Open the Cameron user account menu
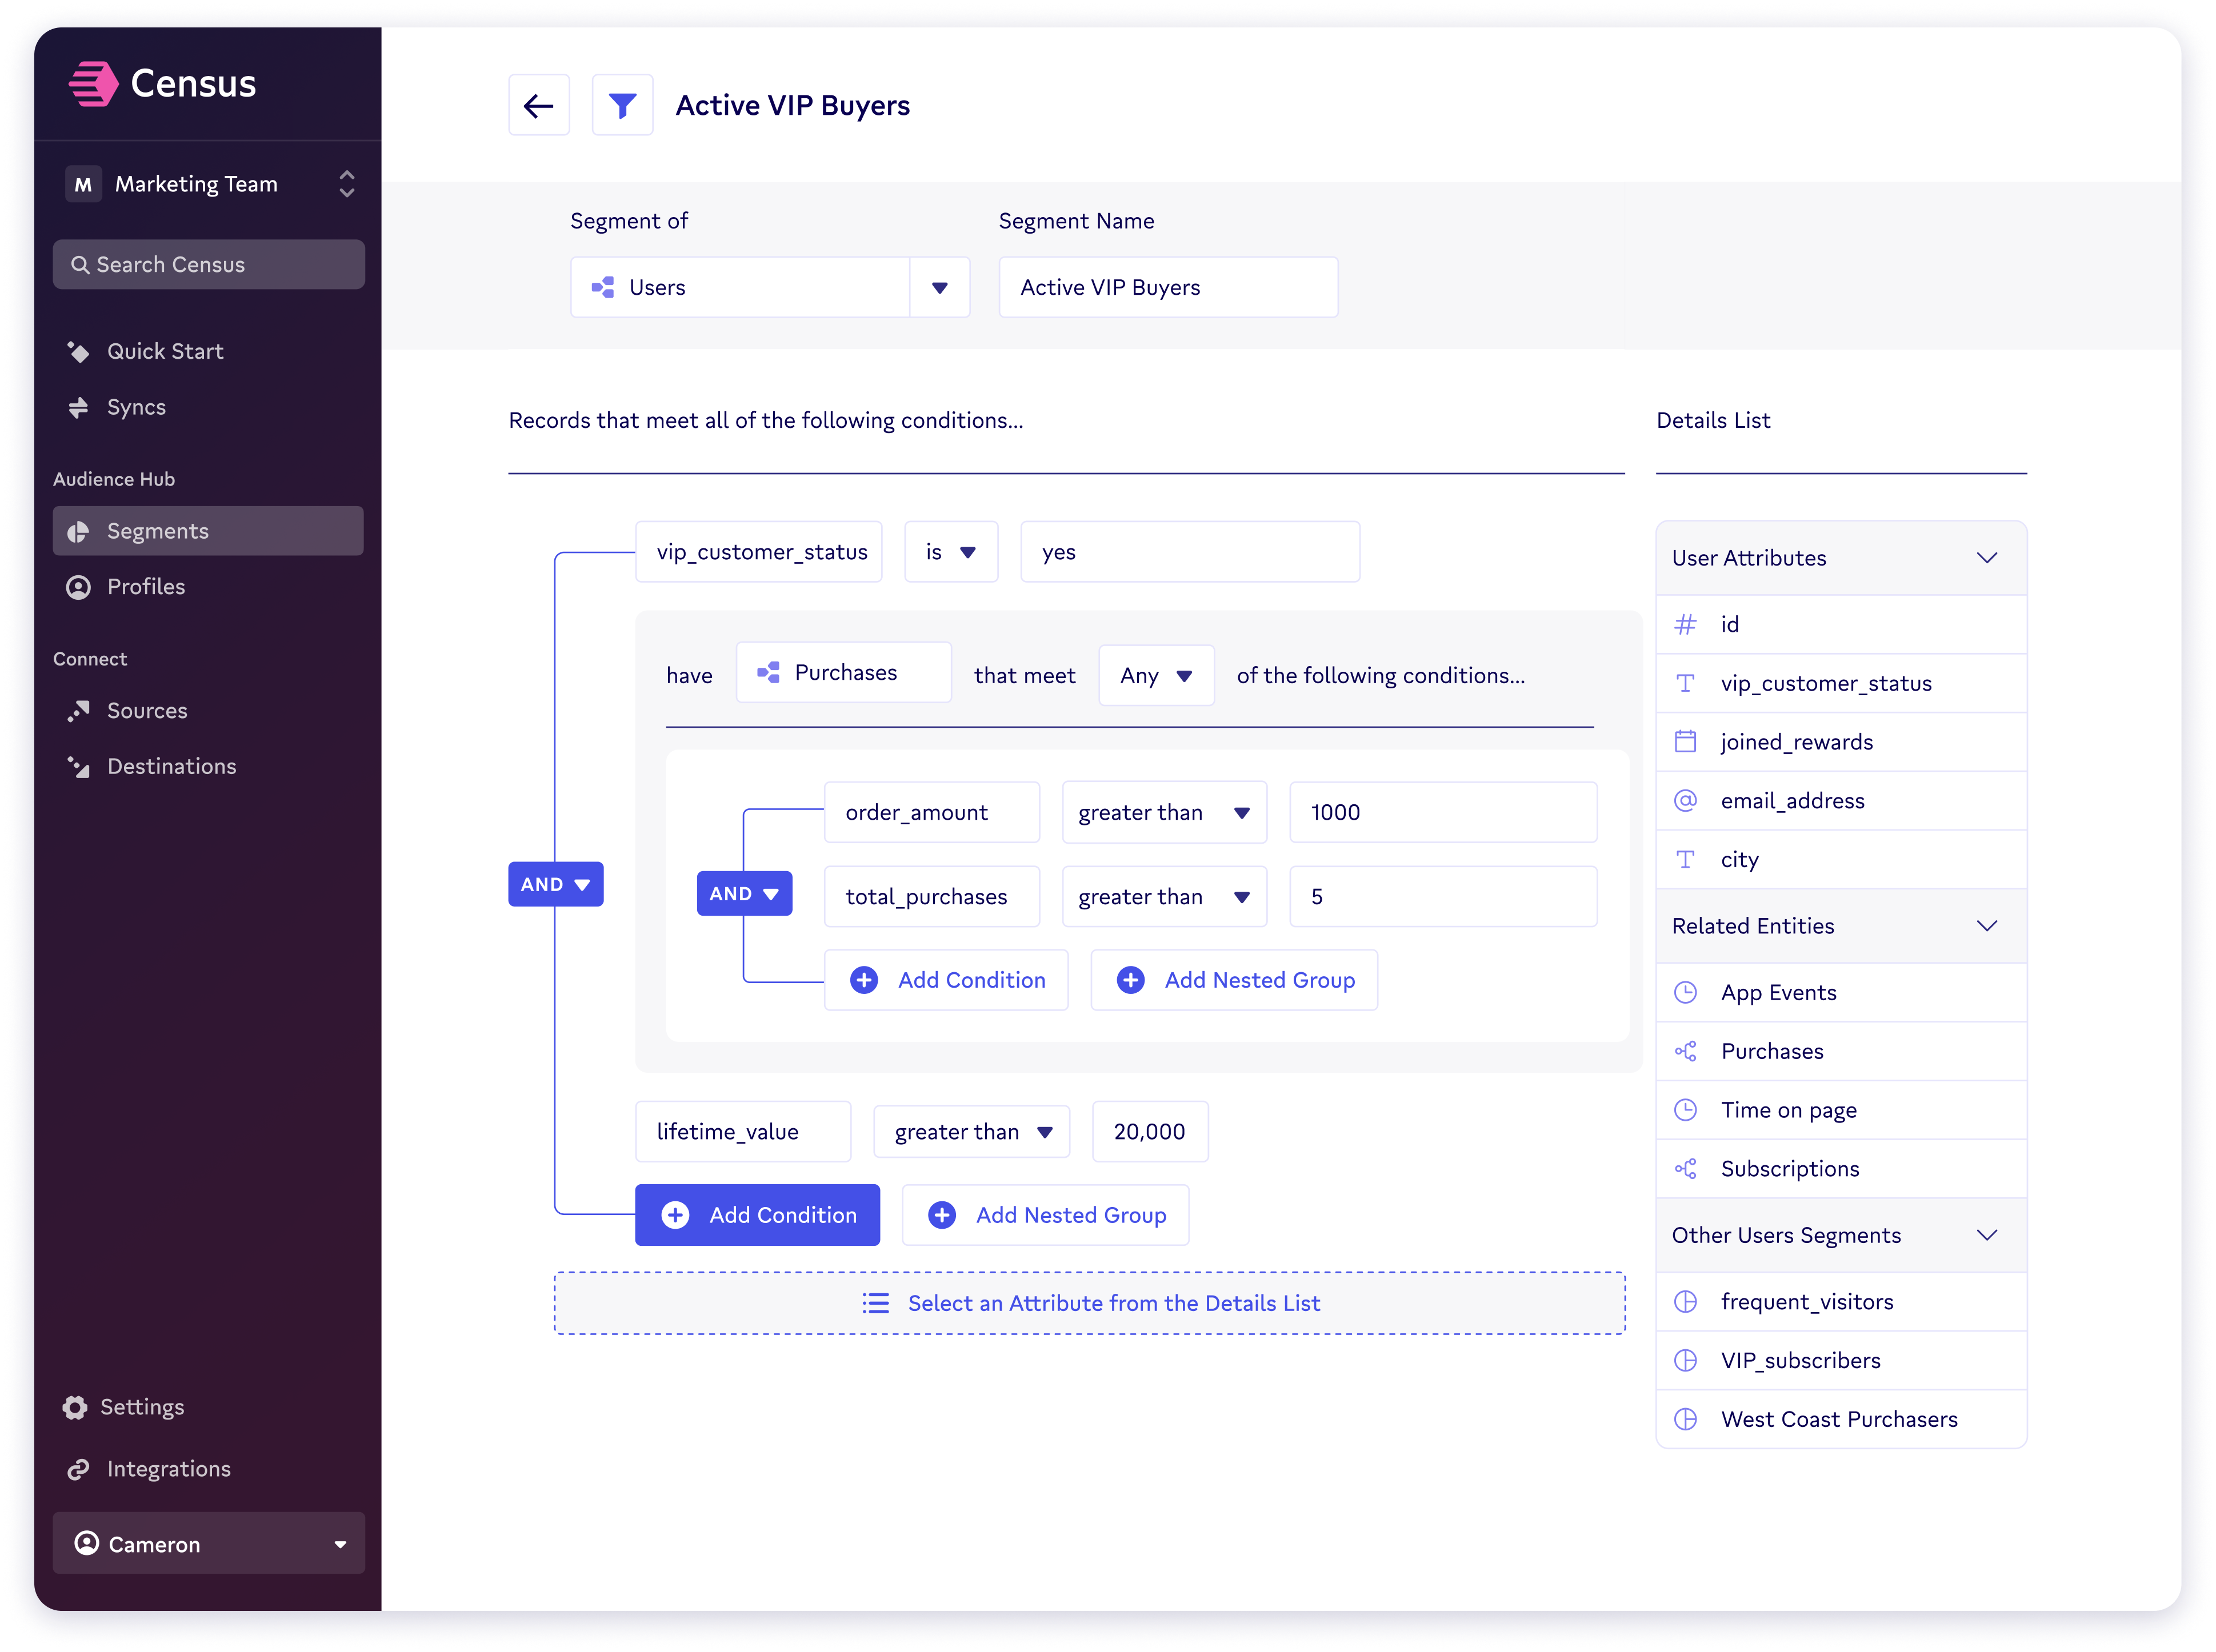 [x=208, y=1544]
